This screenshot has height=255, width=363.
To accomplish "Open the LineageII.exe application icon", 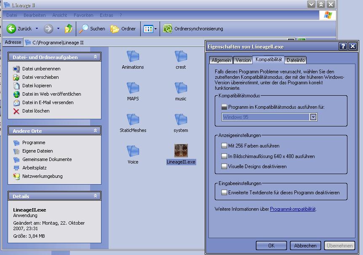I will point(181,150).
